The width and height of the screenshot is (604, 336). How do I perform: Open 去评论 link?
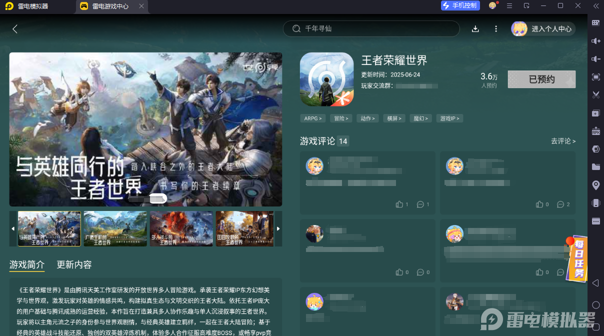pos(563,141)
